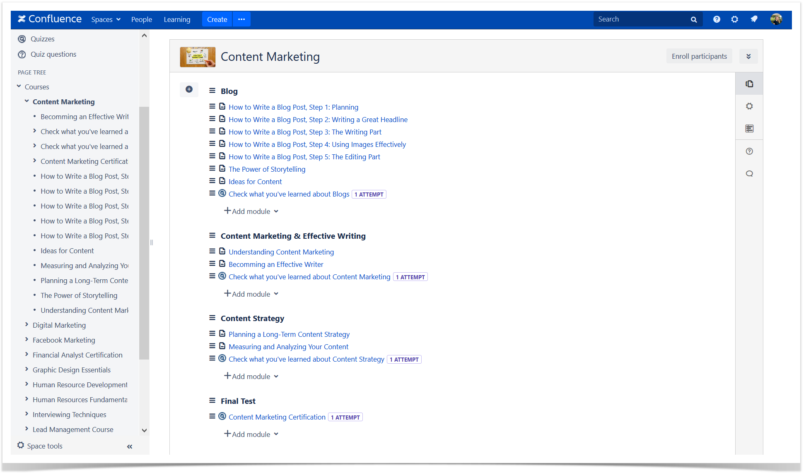
Task: Select Interviewing Techniques in page tree
Action: point(69,415)
